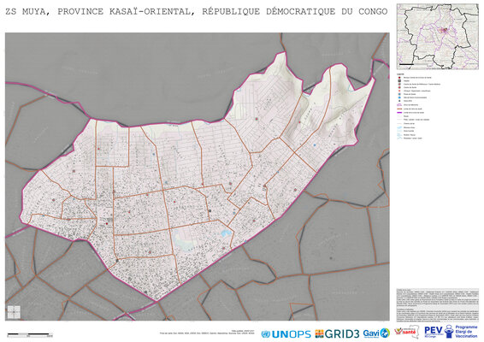Click the black hospital marker in central map
484x342 pixels.
coord(210,210)
